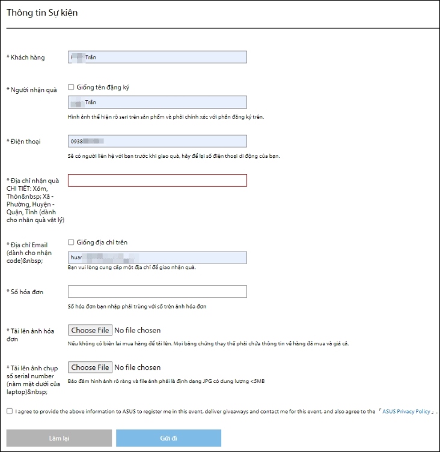Click the empty red-bordered address field
Screen dimensions: 440x452
[x=157, y=180]
